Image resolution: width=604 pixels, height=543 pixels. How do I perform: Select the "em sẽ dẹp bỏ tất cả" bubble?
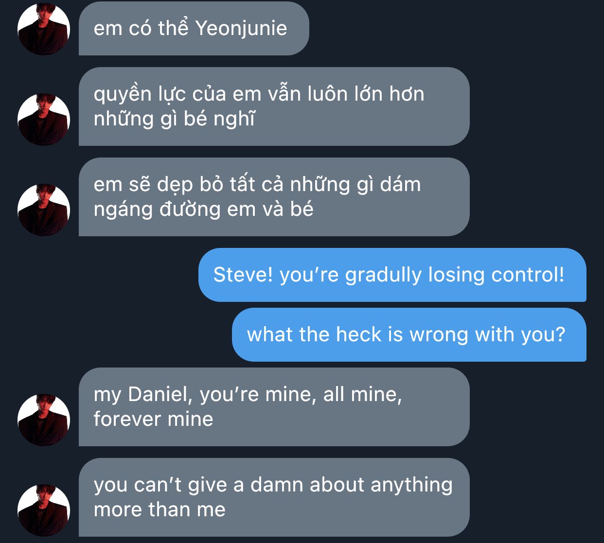[274, 197]
